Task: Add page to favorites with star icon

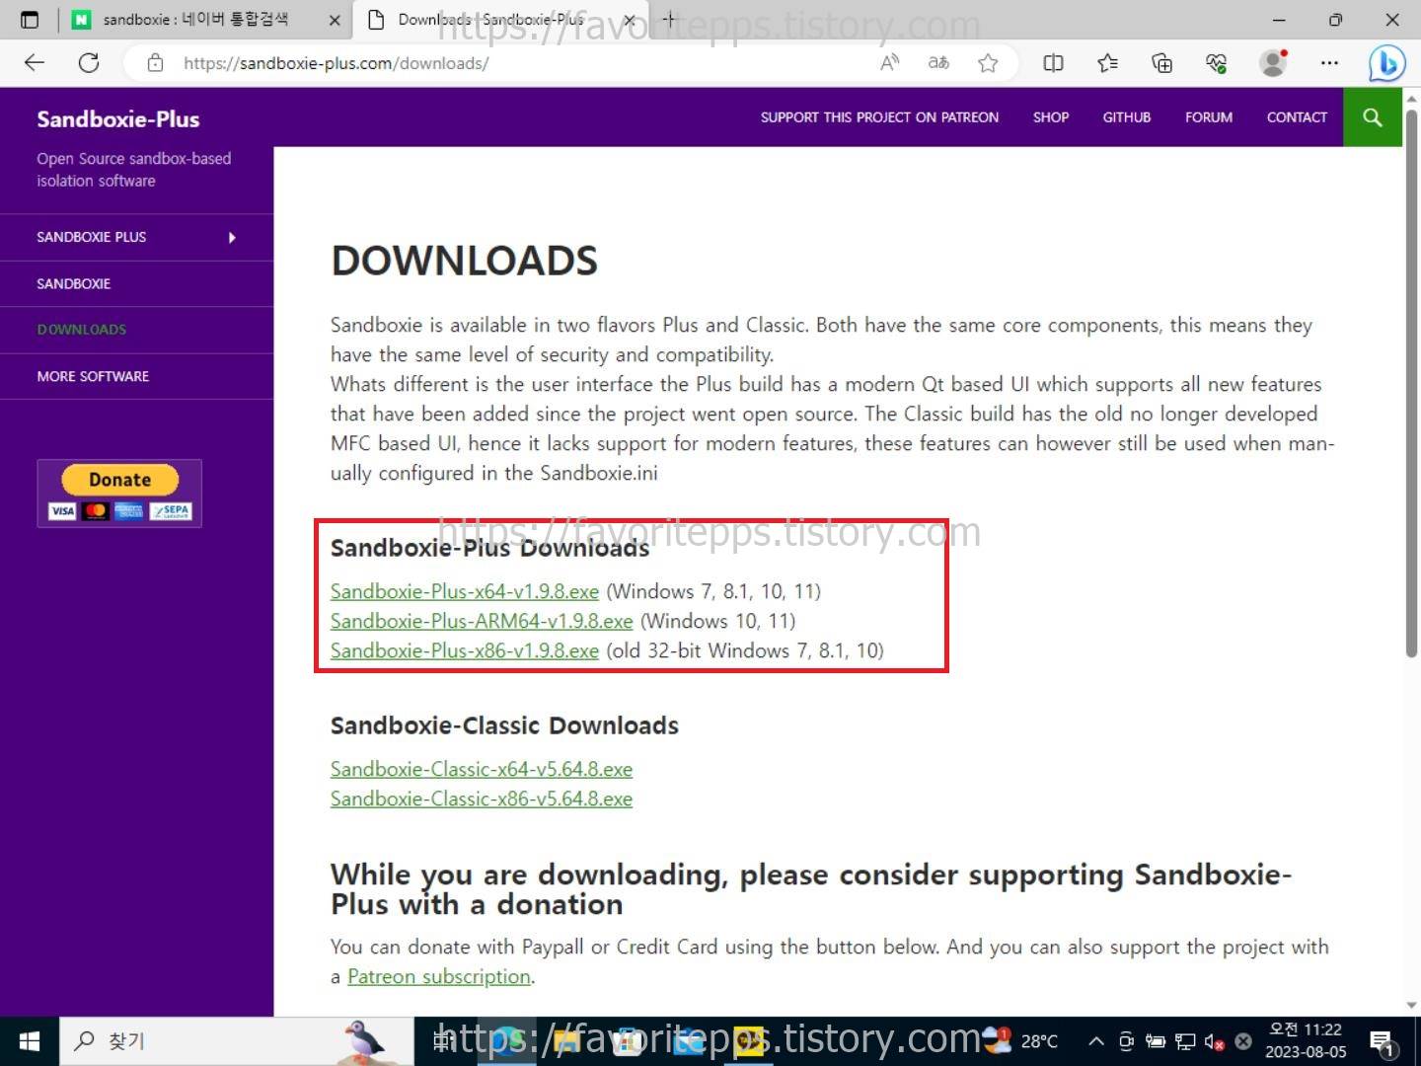Action: click(988, 63)
